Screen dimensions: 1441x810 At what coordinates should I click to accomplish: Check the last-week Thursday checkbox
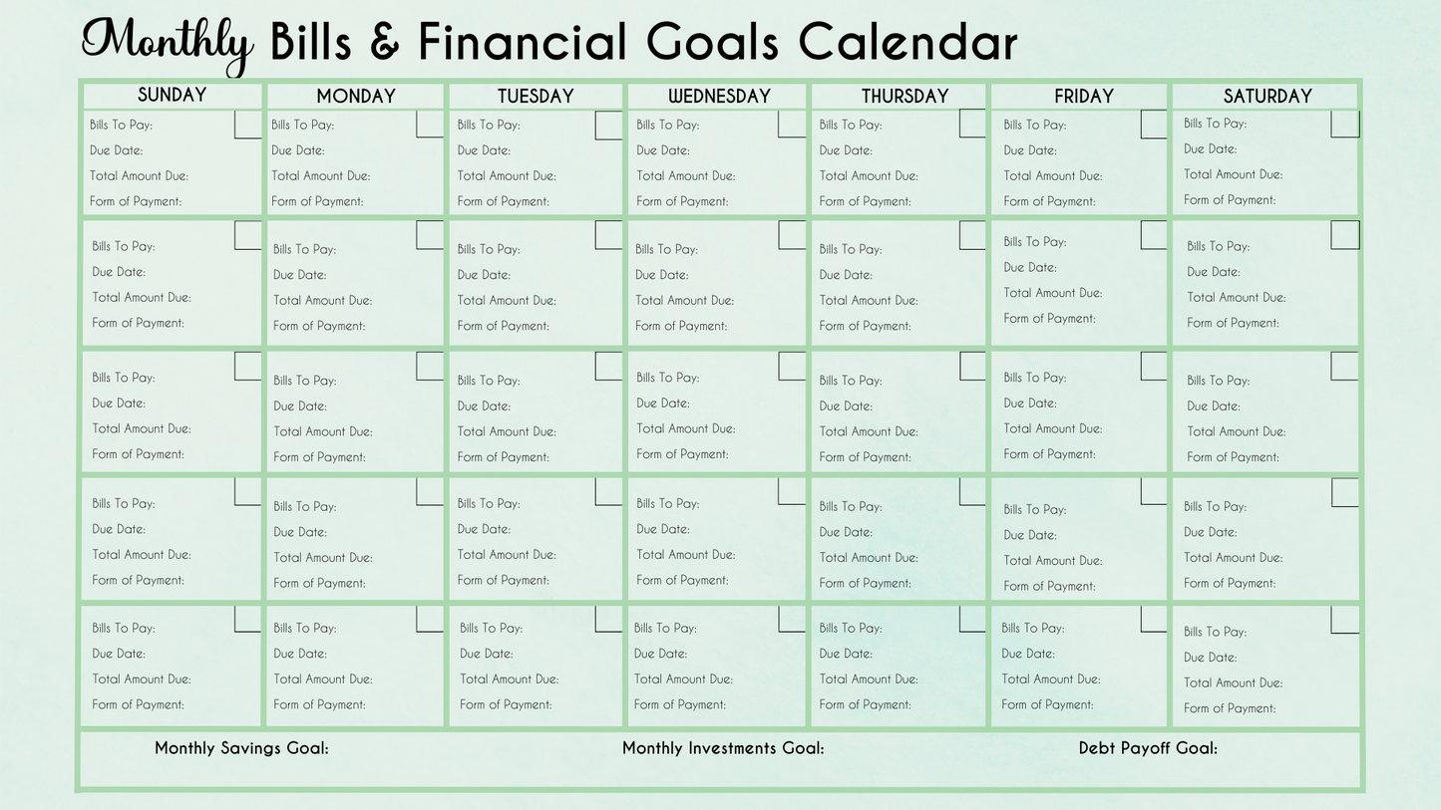tap(972, 619)
